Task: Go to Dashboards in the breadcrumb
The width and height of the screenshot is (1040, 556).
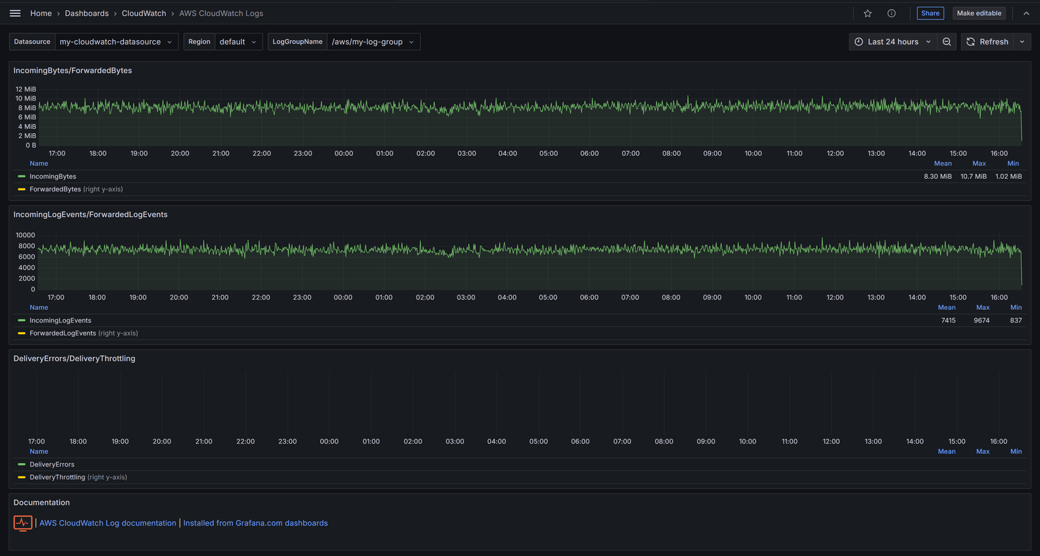Action: 87,13
